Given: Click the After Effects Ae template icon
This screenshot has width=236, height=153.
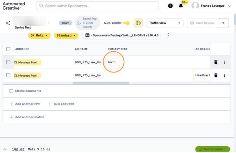Looking at the screenshot, I should [x=87, y=35].
